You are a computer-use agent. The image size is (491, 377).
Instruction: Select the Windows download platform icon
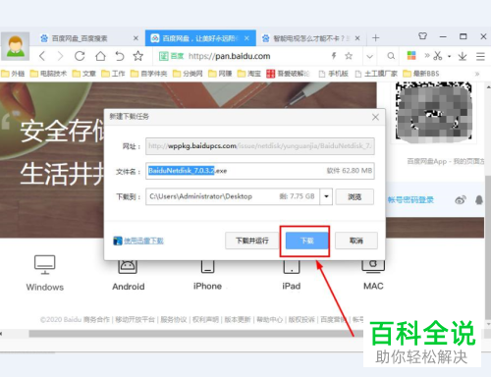click(45, 265)
